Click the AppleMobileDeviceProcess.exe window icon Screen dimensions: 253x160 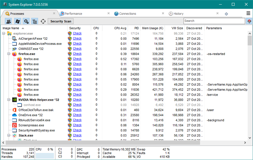tap(14, 44)
